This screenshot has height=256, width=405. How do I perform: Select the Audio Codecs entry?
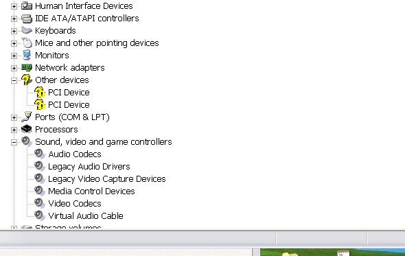[75, 154]
